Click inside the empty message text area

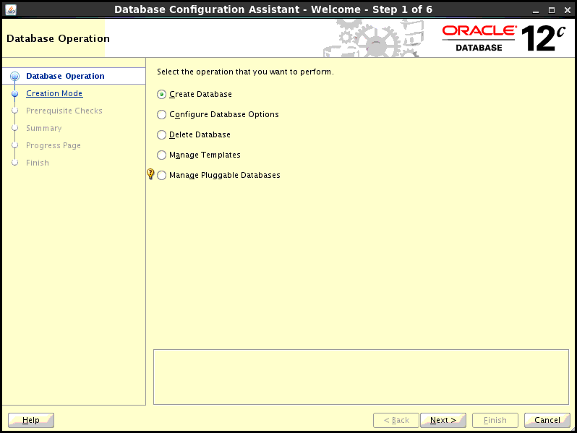point(361,377)
